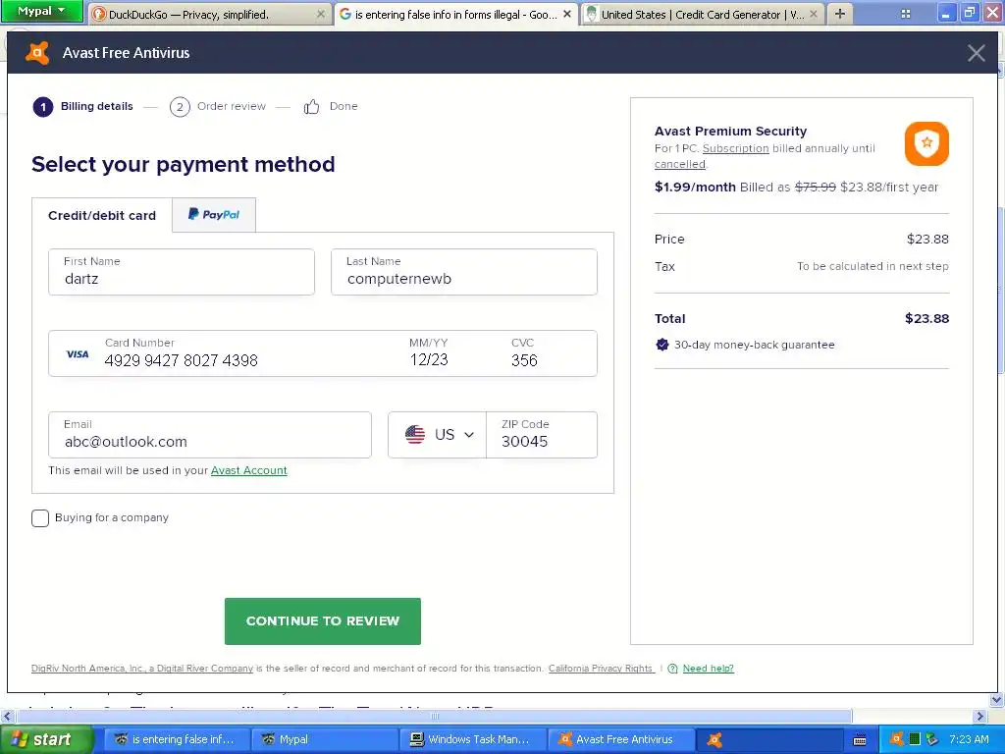
Task: Click the struck-through $75.99 price
Action: click(816, 188)
